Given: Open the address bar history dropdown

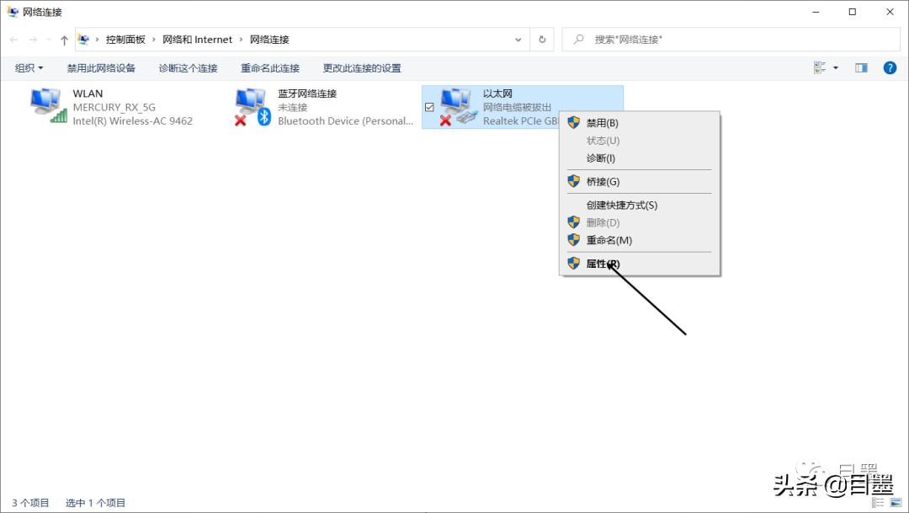Looking at the screenshot, I should (518, 39).
